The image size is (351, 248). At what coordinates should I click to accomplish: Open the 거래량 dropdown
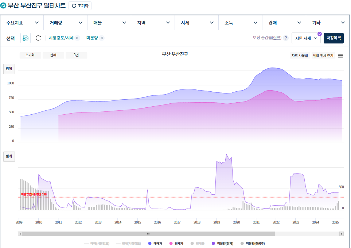65,22
